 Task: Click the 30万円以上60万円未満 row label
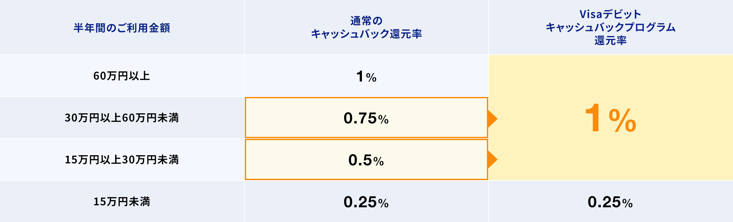click(x=122, y=118)
